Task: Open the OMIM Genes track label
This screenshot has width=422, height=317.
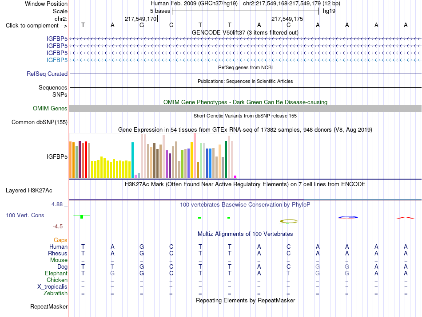Action: click(x=50, y=108)
